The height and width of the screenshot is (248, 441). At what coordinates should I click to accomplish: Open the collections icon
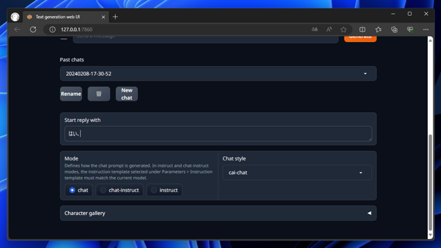point(394,29)
